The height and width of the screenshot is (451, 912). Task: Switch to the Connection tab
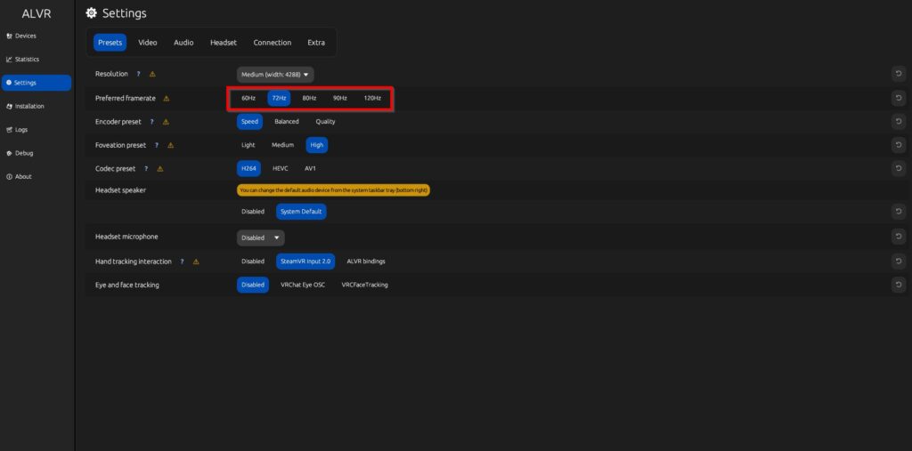pyautogui.click(x=273, y=43)
